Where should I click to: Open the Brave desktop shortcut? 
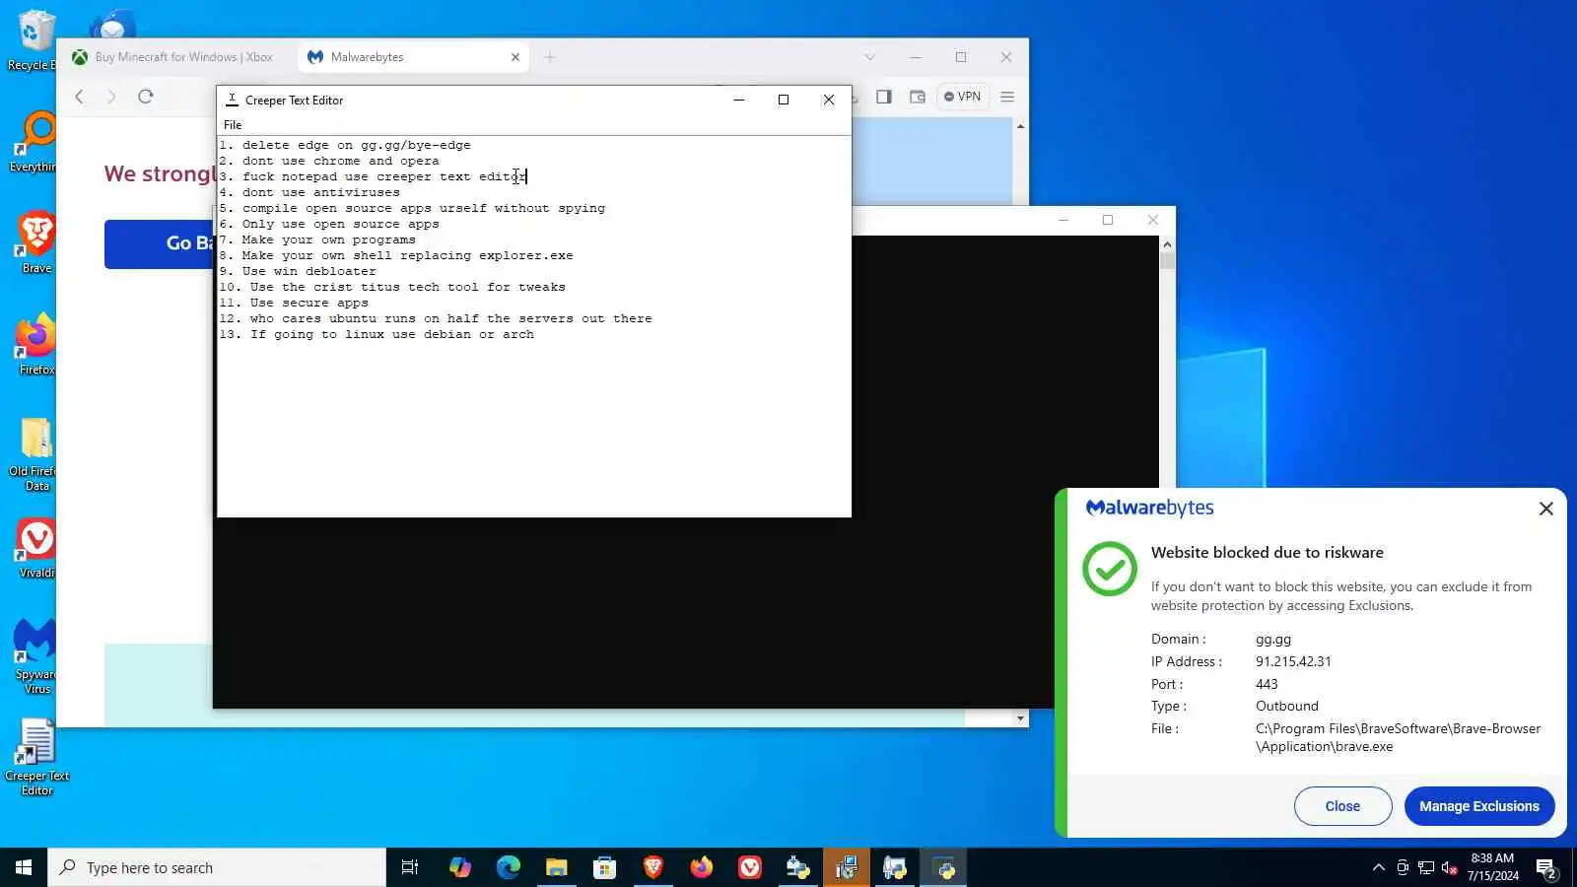[36, 242]
